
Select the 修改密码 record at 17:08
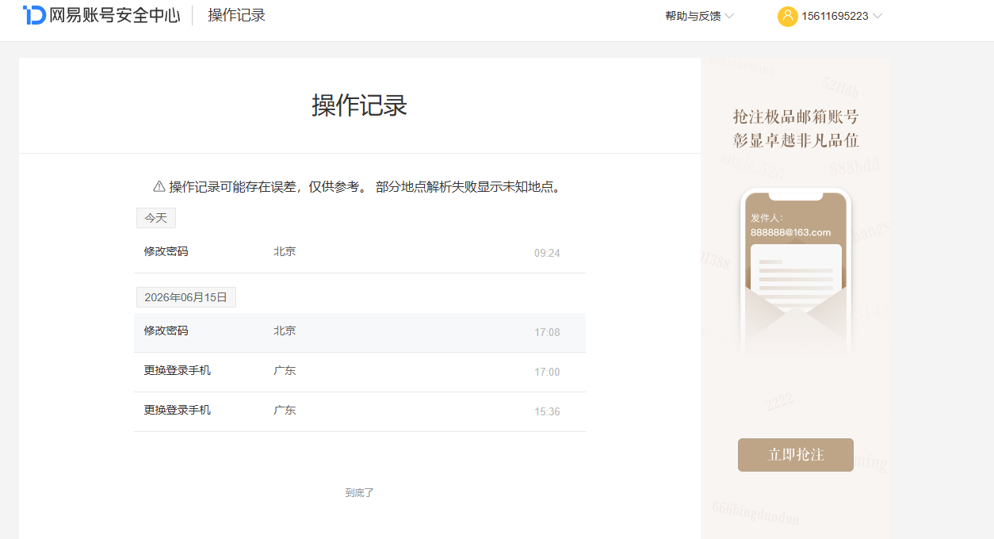pyautogui.click(x=360, y=333)
